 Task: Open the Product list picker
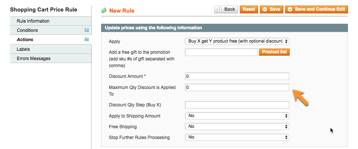coord(274,52)
